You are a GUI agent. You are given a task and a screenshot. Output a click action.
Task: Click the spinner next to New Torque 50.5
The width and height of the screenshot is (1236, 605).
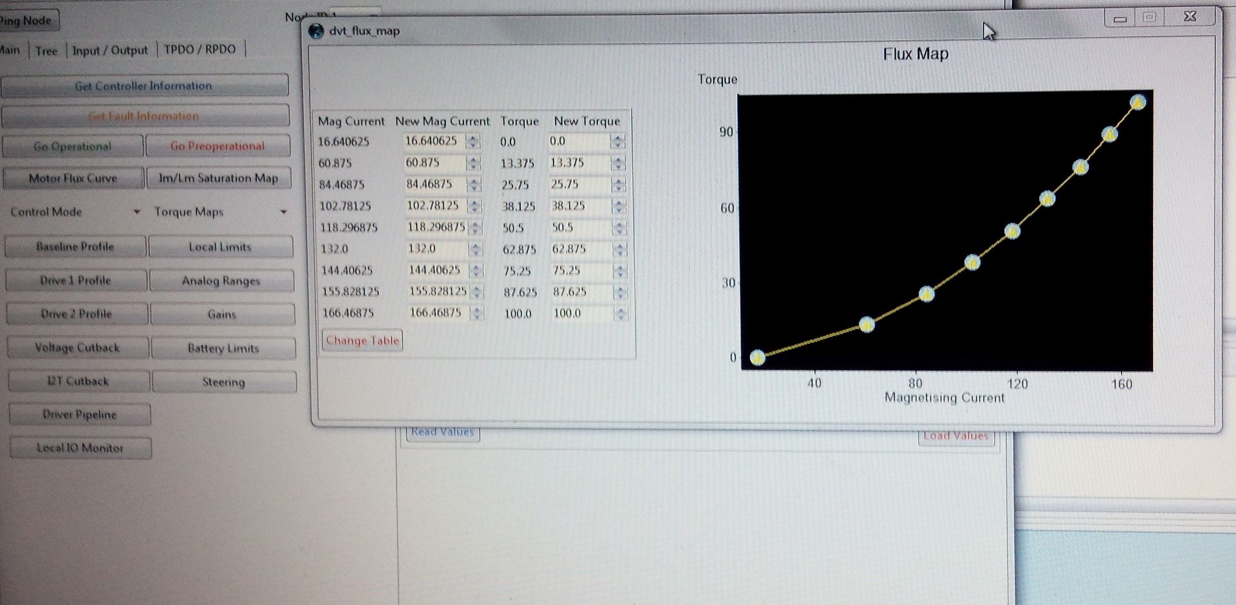click(x=619, y=228)
